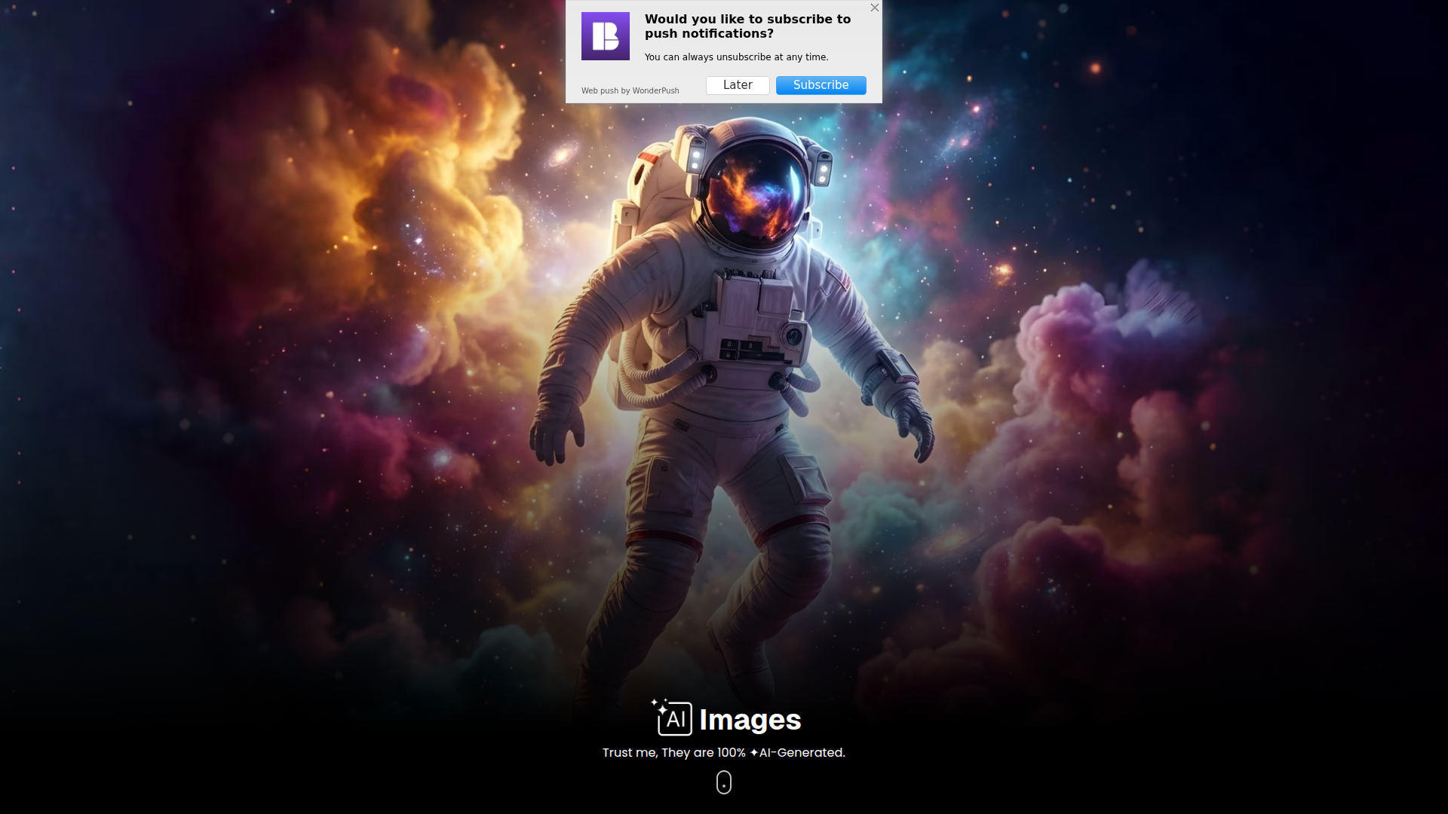The height and width of the screenshot is (814, 1448).
Task: Click the purple B logo icon
Action: [x=605, y=36]
